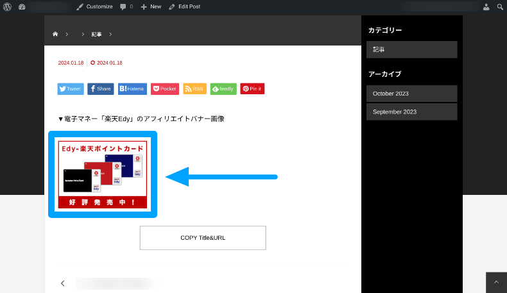The height and width of the screenshot is (293, 507).
Task: Bookmark with the Hatena button
Action: click(x=132, y=89)
